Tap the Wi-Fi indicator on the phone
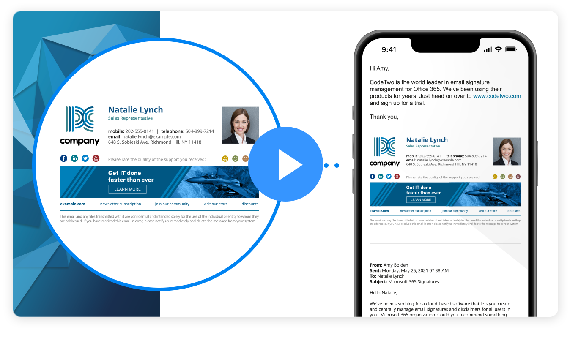The image size is (570, 338). [498, 49]
